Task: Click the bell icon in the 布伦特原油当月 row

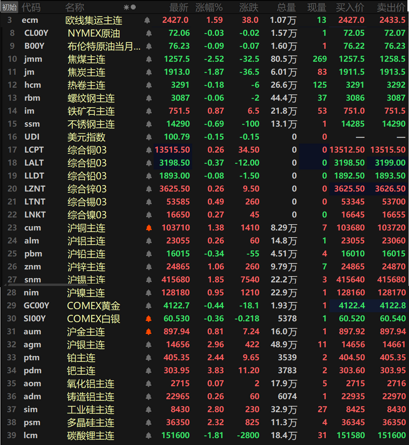Action: pyautogui.click(x=149, y=46)
